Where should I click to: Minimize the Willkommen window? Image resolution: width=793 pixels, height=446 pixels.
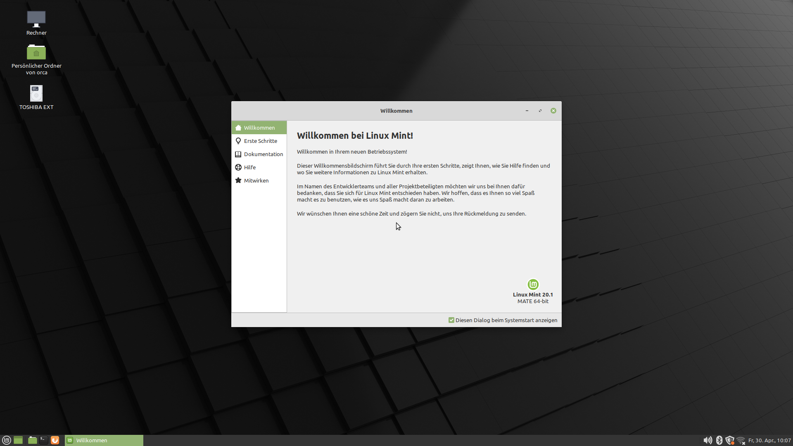[x=527, y=111]
